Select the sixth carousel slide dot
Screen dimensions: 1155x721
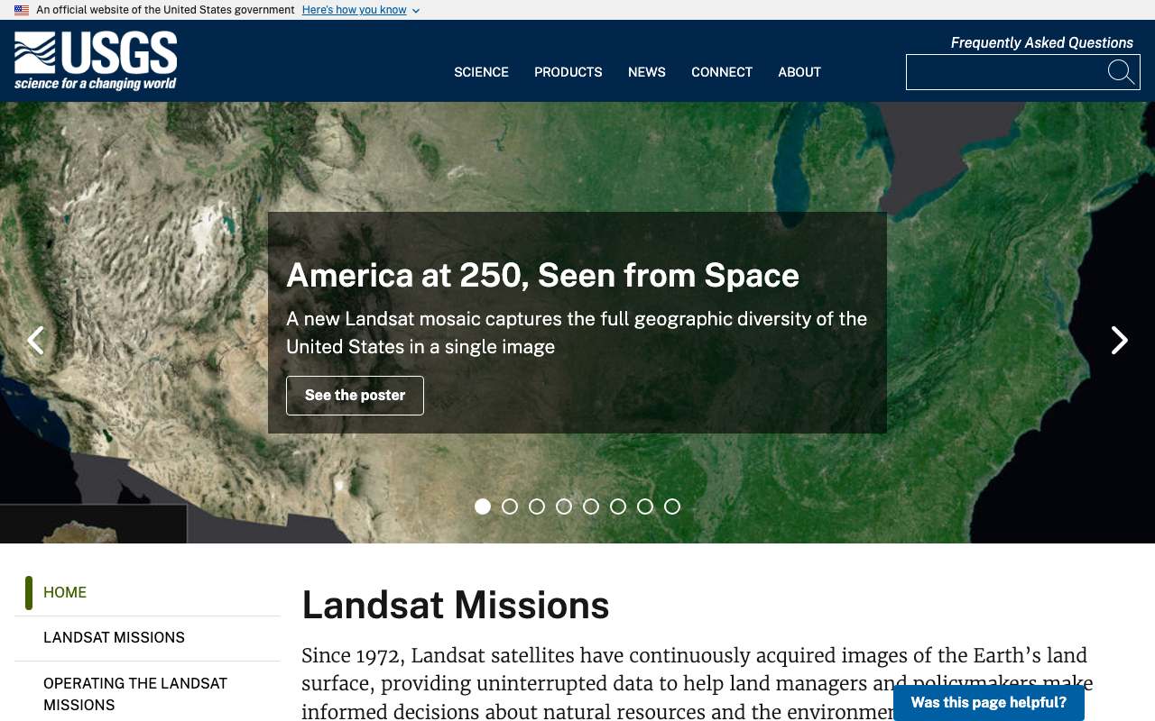tap(618, 507)
